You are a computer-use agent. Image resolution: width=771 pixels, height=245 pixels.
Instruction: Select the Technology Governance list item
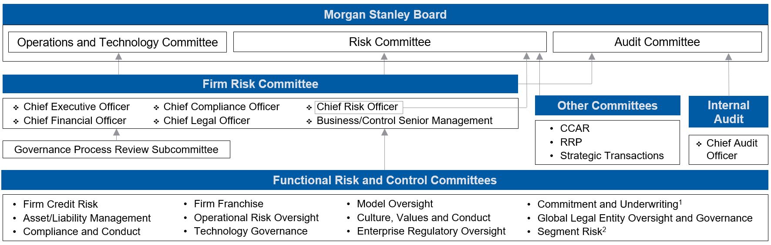[x=251, y=231]
